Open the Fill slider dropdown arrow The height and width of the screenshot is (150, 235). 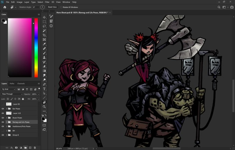[x=39, y=99]
